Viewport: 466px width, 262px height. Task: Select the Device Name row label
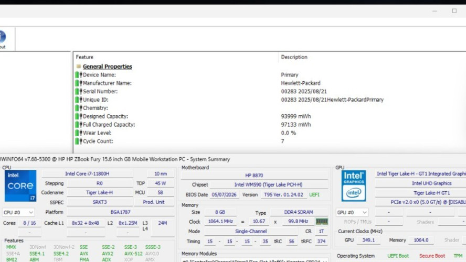99,75
